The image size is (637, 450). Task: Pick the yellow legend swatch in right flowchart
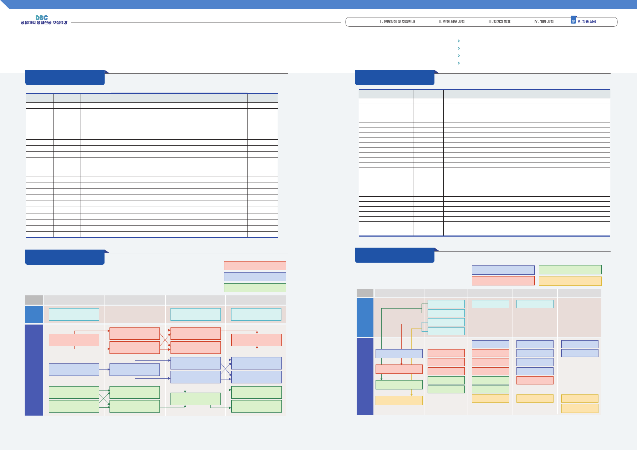tap(570, 281)
